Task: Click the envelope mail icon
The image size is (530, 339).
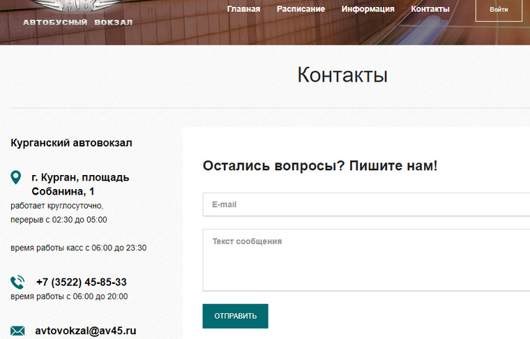Action: pyautogui.click(x=17, y=331)
